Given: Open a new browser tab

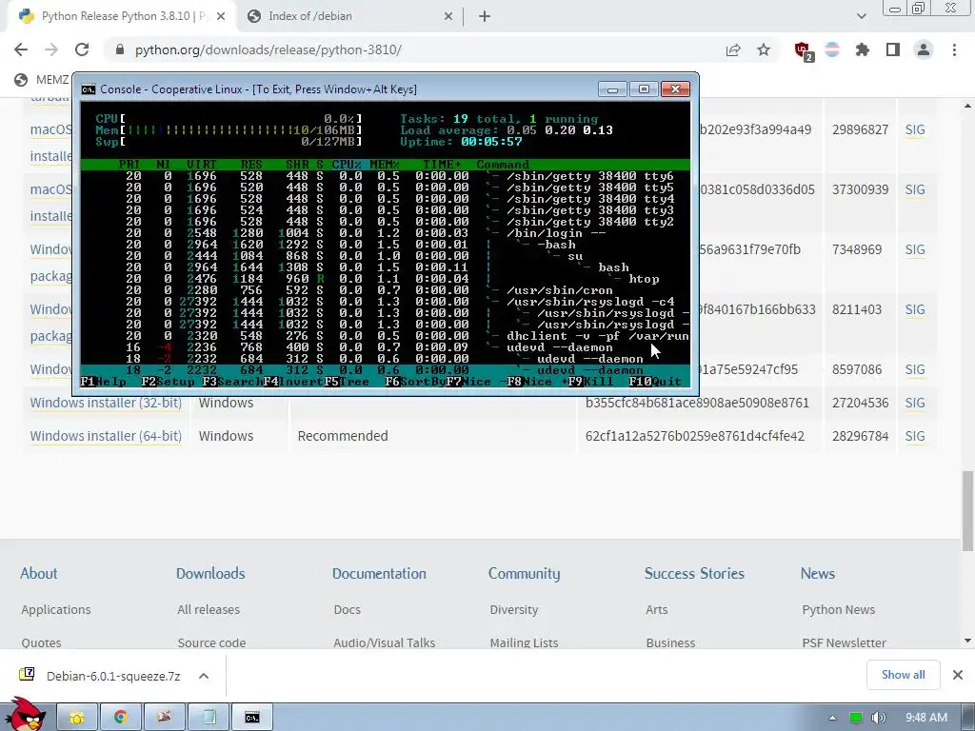Looking at the screenshot, I should point(485,16).
